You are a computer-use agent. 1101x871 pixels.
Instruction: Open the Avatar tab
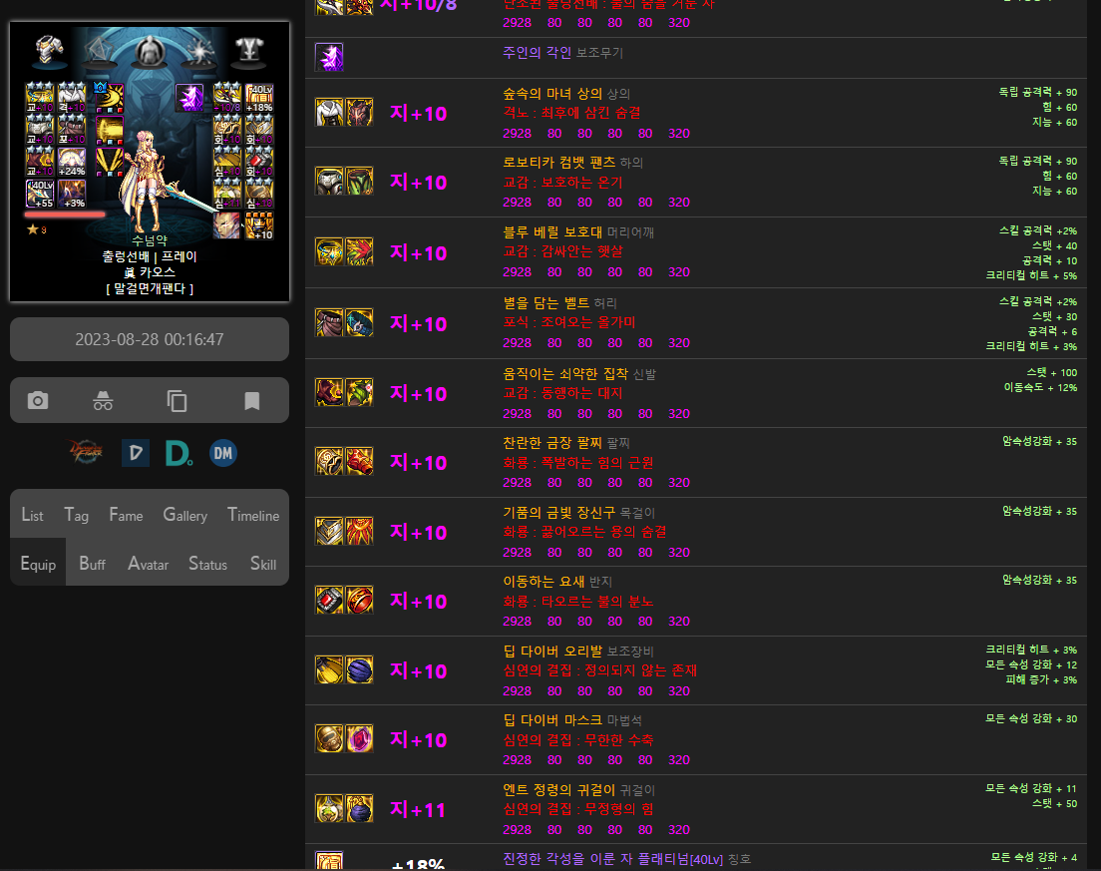[149, 564]
